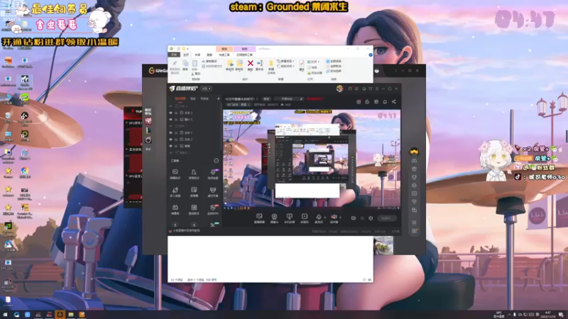Click Select all (全部选择) in Explorer ribbon
The image size is (568, 319).
coord(334,61)
